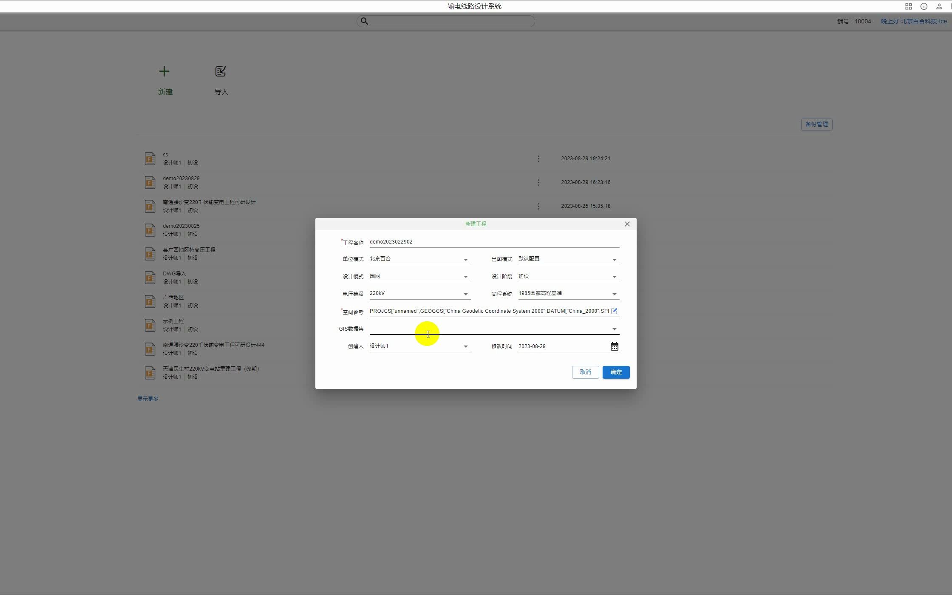
Task: Click the 备份管理 button
Action: click(x=816, y=125)
